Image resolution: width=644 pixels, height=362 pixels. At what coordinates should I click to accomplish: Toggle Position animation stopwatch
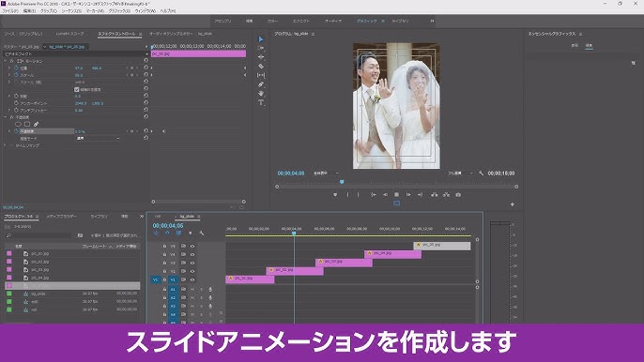click(x=17, y=68)
